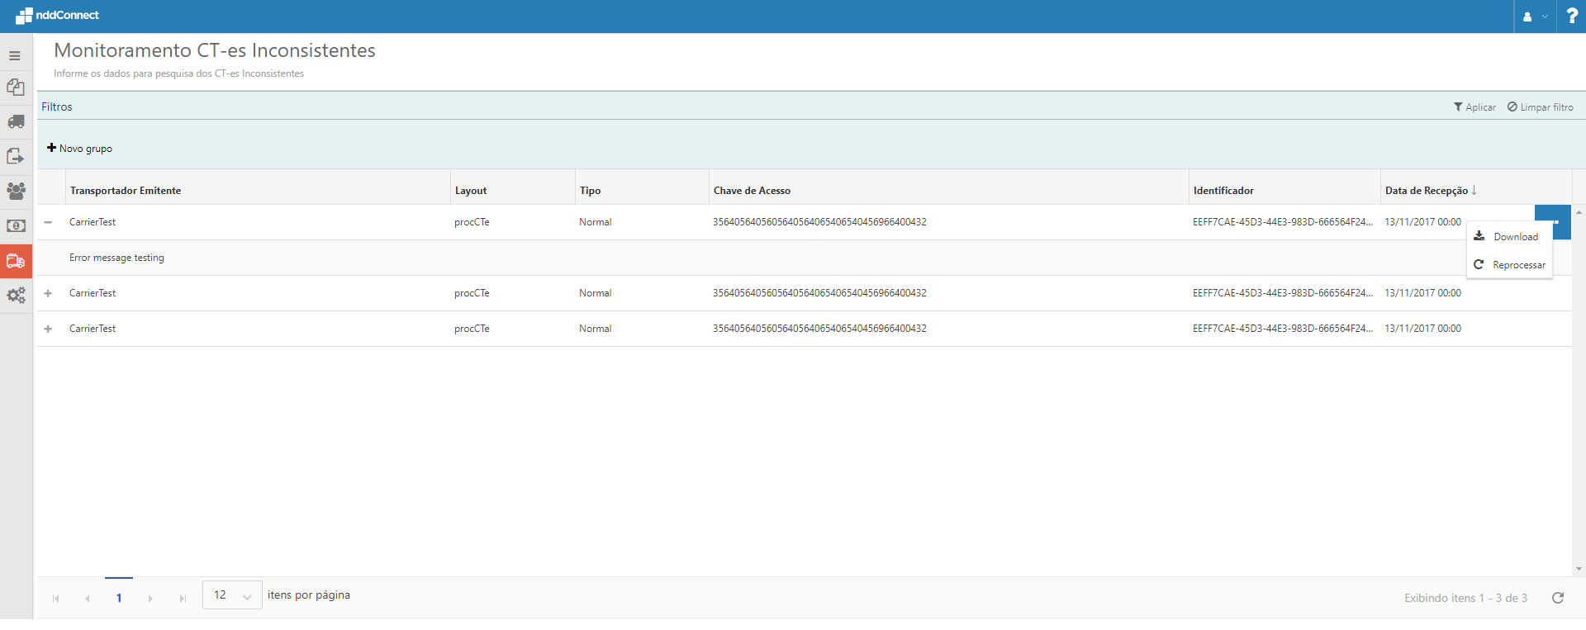Open the users group sidebar icon
This screenshot has width=1586, height=630.
click(x=16, y=191)
